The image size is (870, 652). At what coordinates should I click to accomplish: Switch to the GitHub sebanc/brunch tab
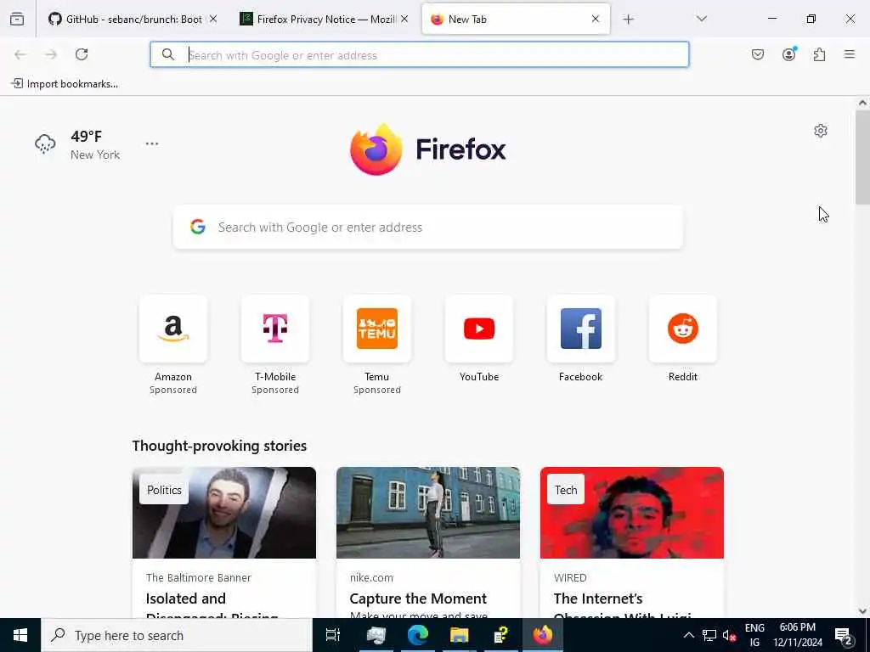[126, 19]
